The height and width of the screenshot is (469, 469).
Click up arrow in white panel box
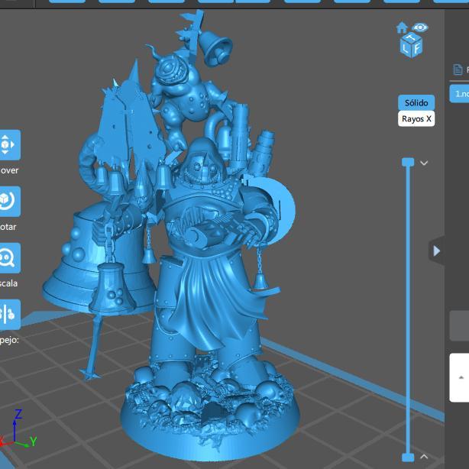click(x=461, y=377)
